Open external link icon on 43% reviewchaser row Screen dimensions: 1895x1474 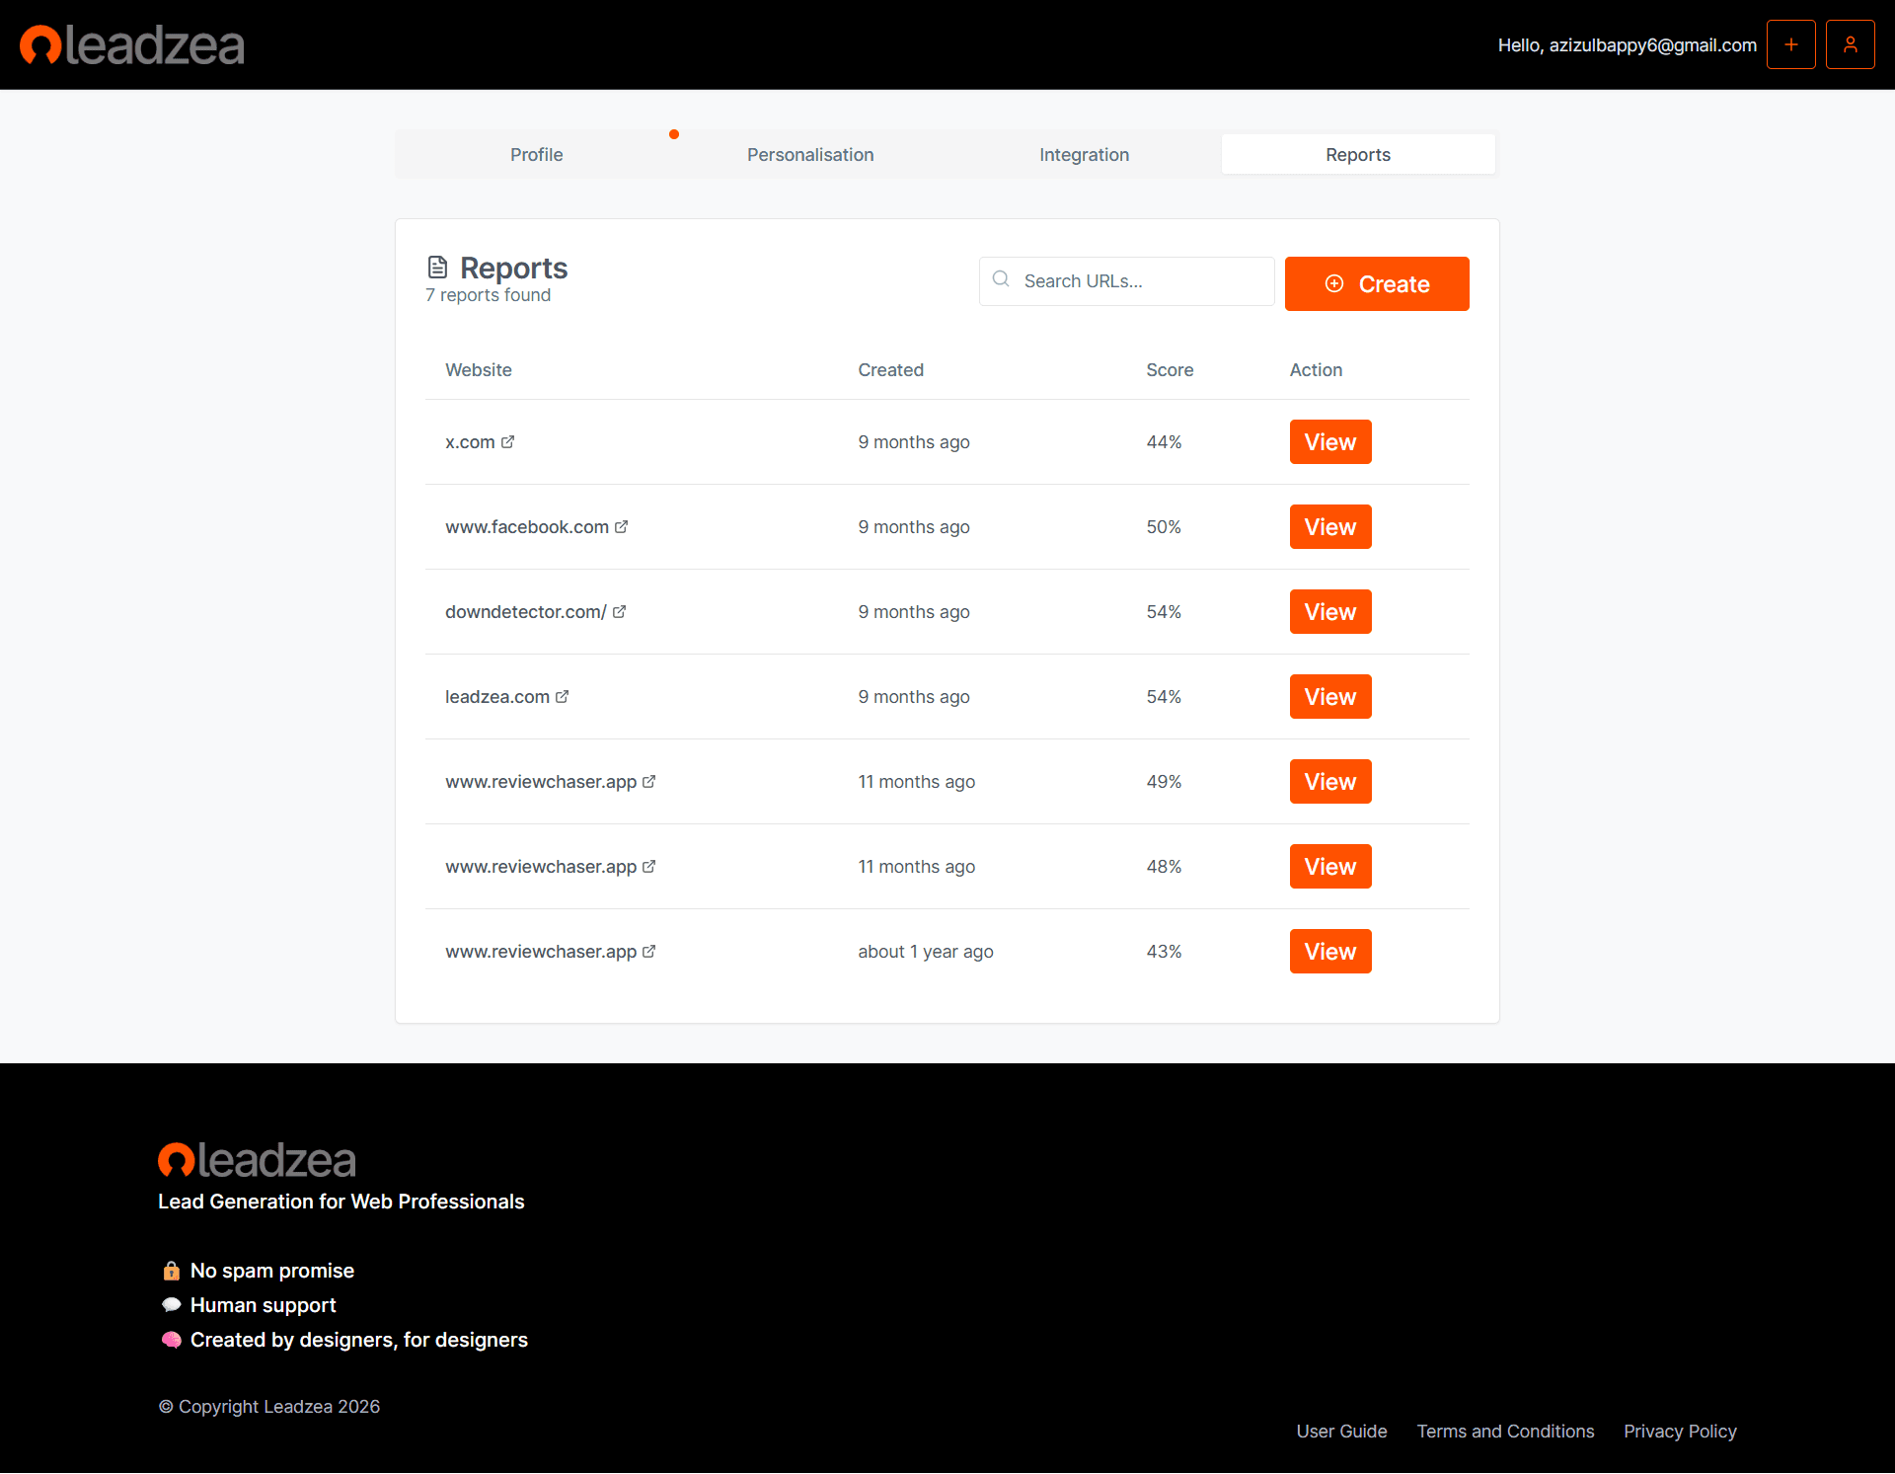648,952
